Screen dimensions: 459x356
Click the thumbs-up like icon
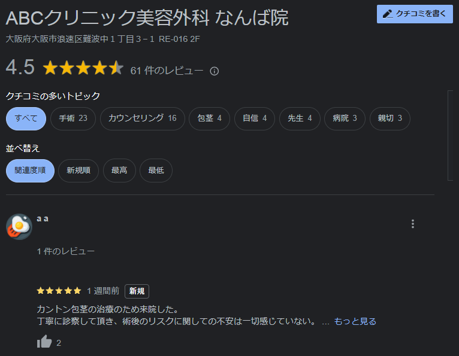pos(44,342)
